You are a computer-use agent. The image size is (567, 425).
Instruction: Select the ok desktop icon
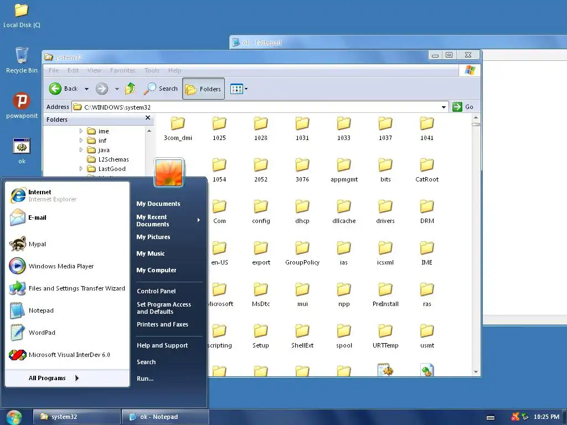22,151
